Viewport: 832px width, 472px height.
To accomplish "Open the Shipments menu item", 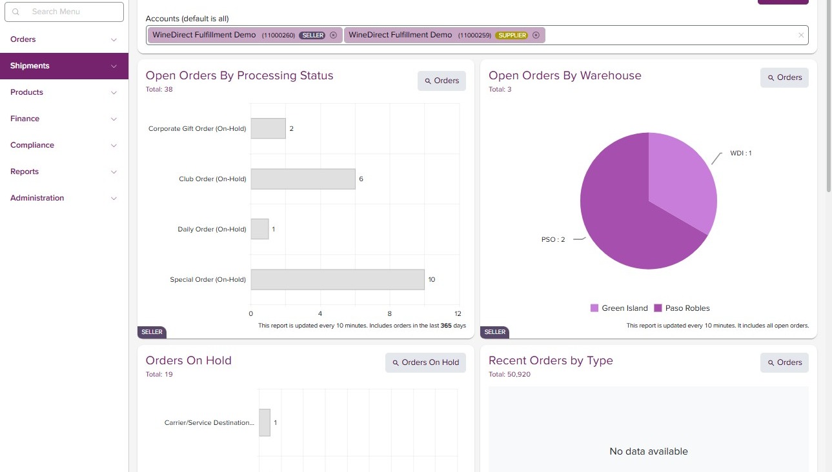I will click(x=64, y=66).
